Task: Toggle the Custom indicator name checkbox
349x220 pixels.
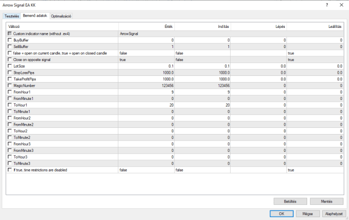Action: click(x=9, y=34)
